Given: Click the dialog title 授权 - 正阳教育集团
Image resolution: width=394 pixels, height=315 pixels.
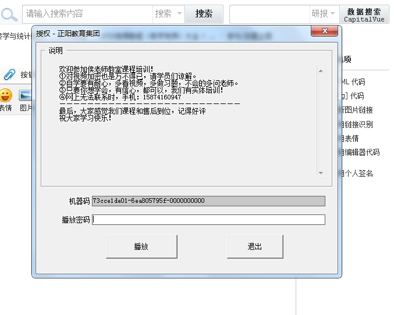Looking at the screenshot, I should tap(68, 33).
